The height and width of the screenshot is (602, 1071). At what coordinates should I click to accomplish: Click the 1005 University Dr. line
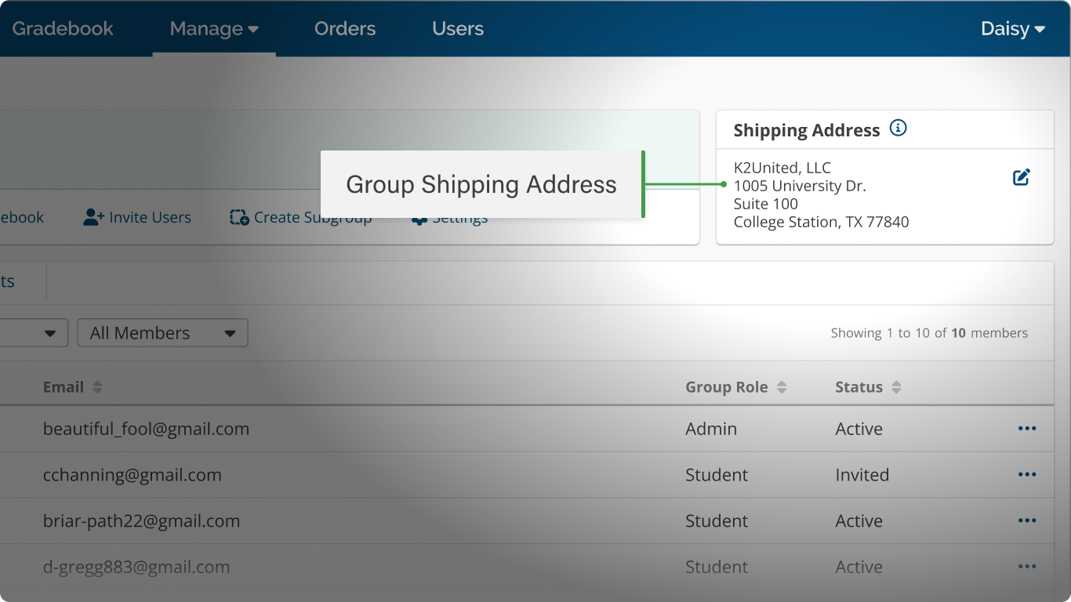point(800,186)
